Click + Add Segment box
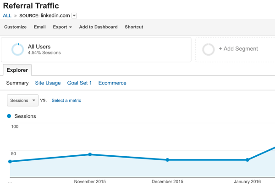Image resolution: width=275 pixels, height=185 pixels. 238,49
